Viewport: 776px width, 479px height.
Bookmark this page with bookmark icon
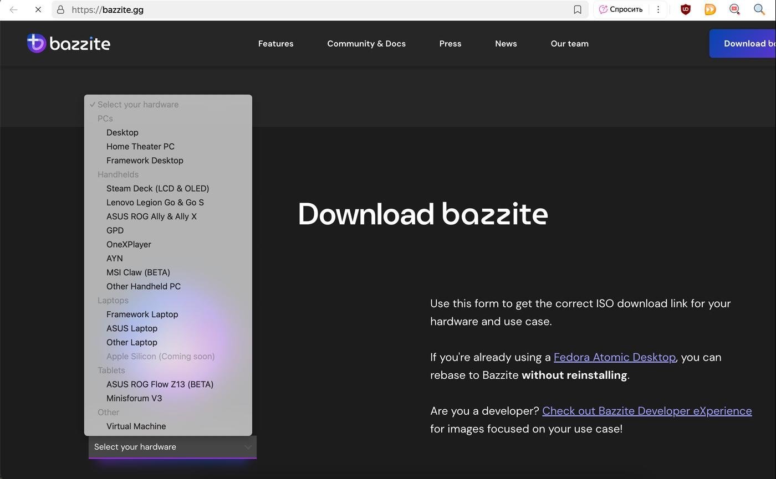coord(577,9)
